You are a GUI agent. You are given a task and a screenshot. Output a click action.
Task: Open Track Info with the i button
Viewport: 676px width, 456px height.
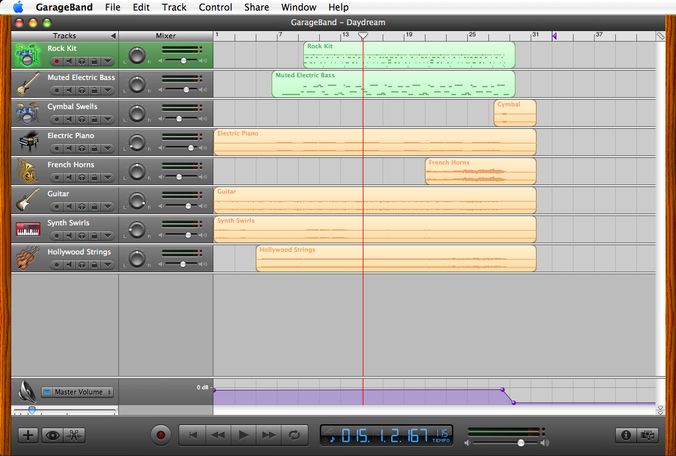[626, 436]
